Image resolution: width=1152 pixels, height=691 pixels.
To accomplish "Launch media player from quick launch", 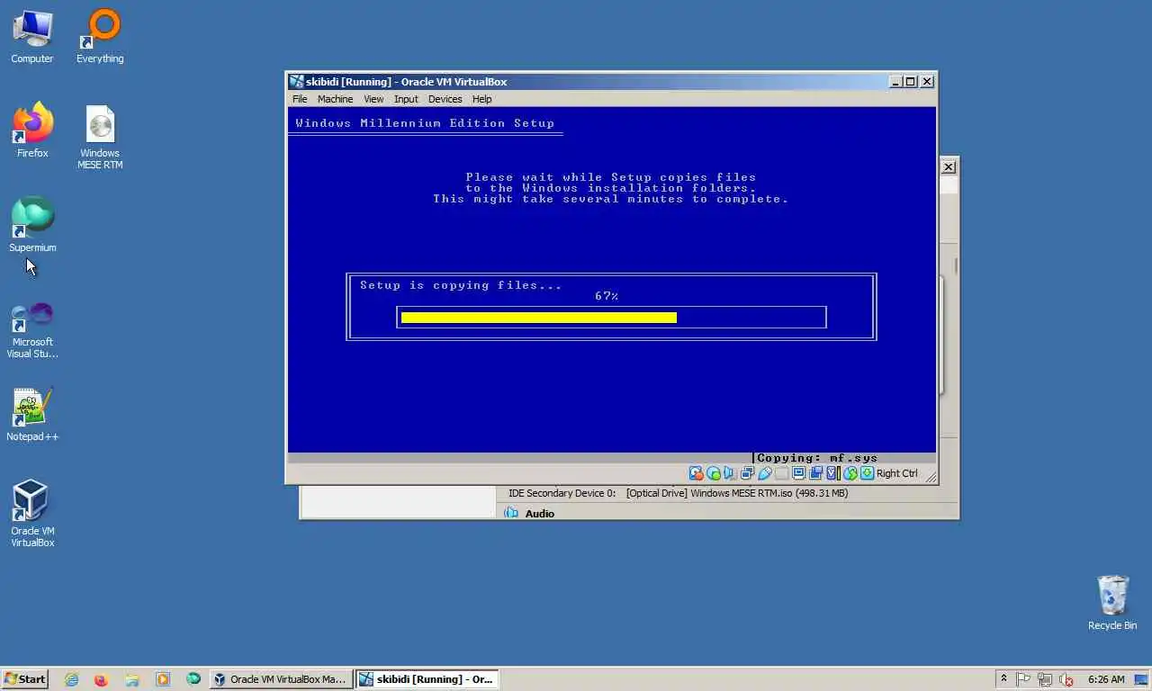I will [162, 679].
